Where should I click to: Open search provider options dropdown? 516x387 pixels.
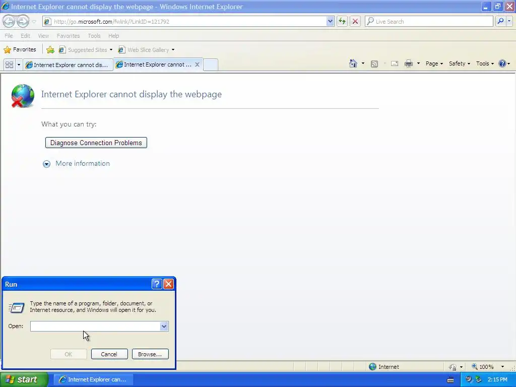(x=509, y=21)
